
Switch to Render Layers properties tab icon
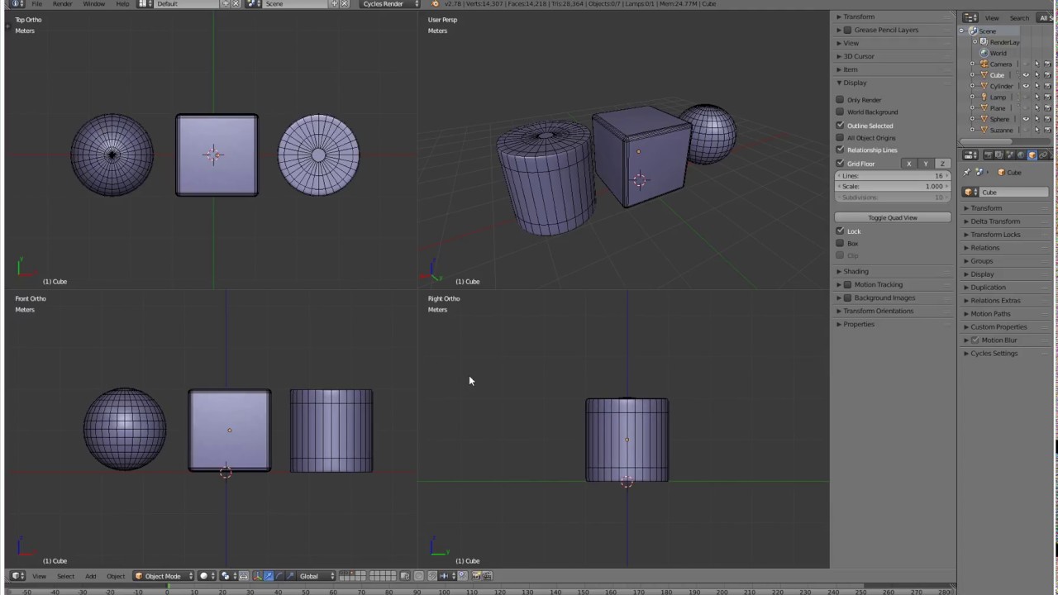coord(998,155)
